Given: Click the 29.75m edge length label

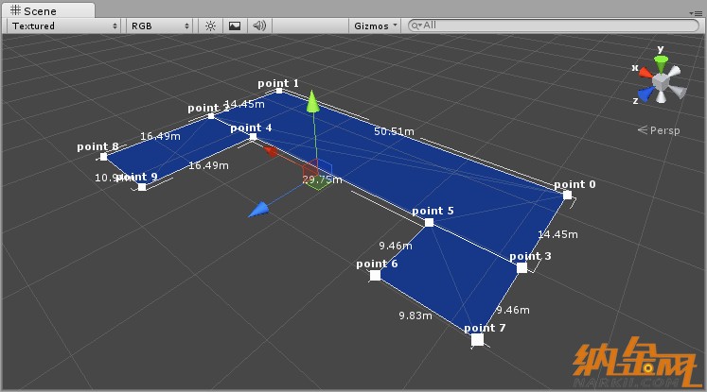Looking at the screenshot, I should (x=323, y=180).
